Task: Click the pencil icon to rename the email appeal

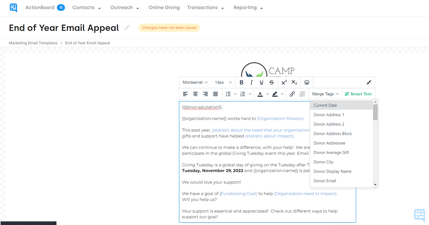Action: pos(127,27)
